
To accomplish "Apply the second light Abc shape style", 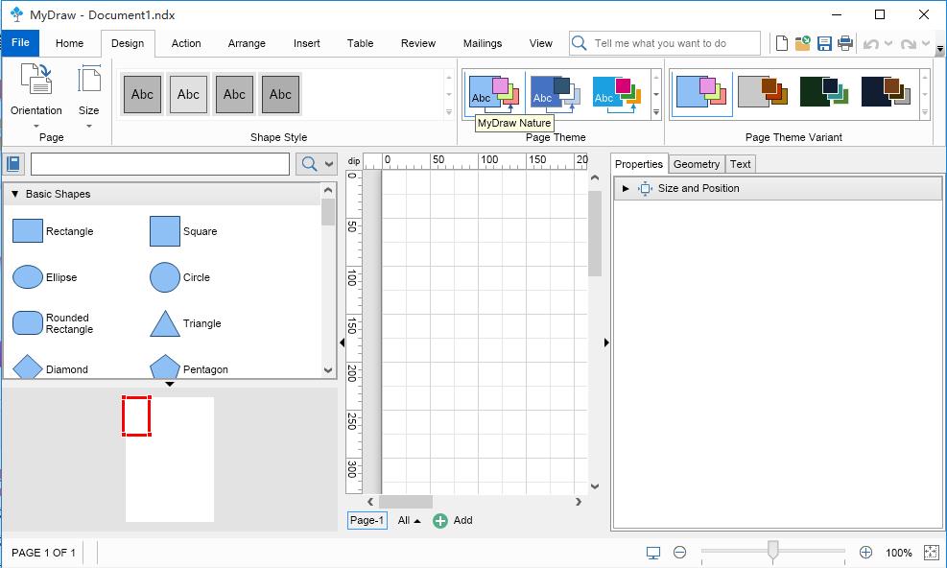I will coord(188,94).
